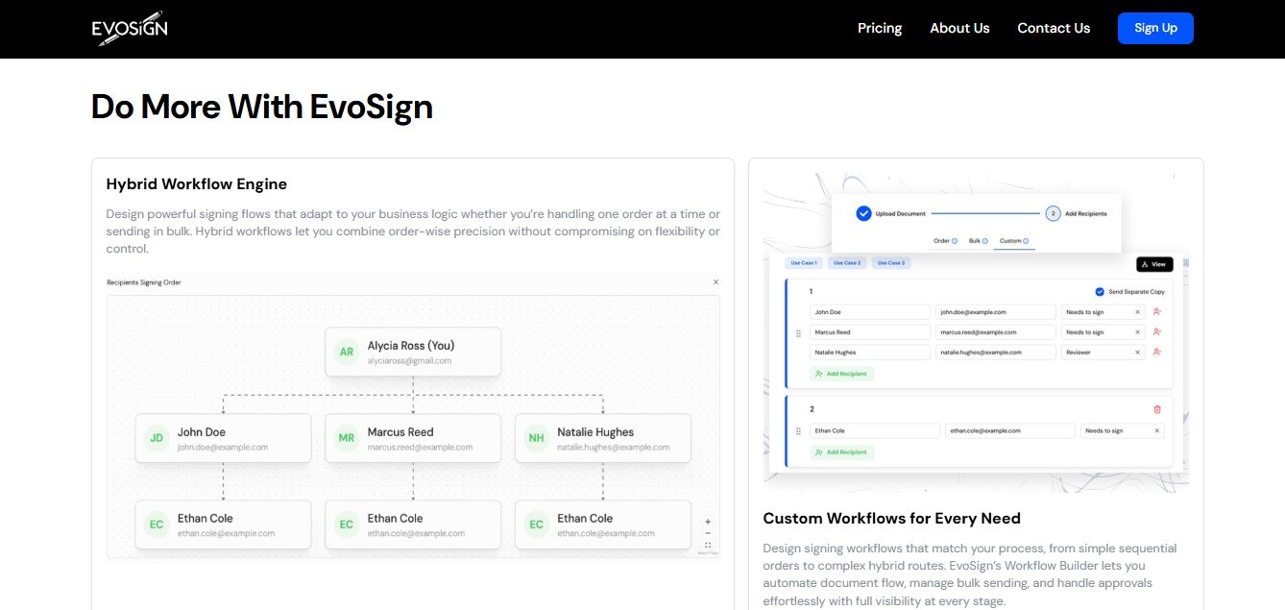Clear the role in John Doe's row
Viewport: 1285px width, 610px height.
point(1138,312)
